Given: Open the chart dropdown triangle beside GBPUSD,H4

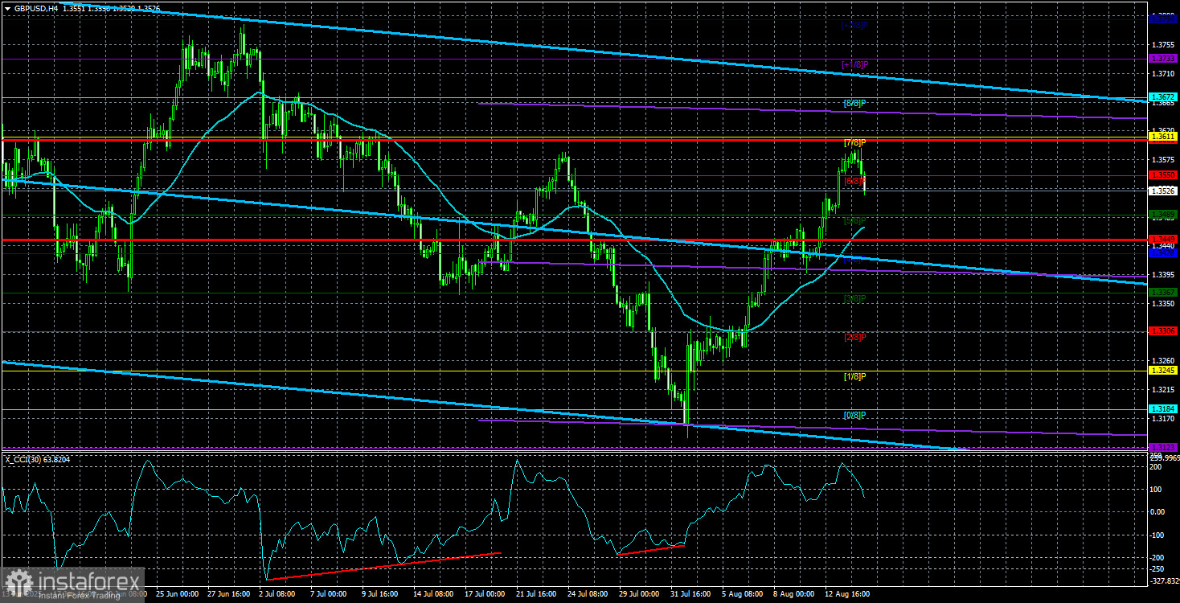Looking at the screenshot, I should 6,8.
